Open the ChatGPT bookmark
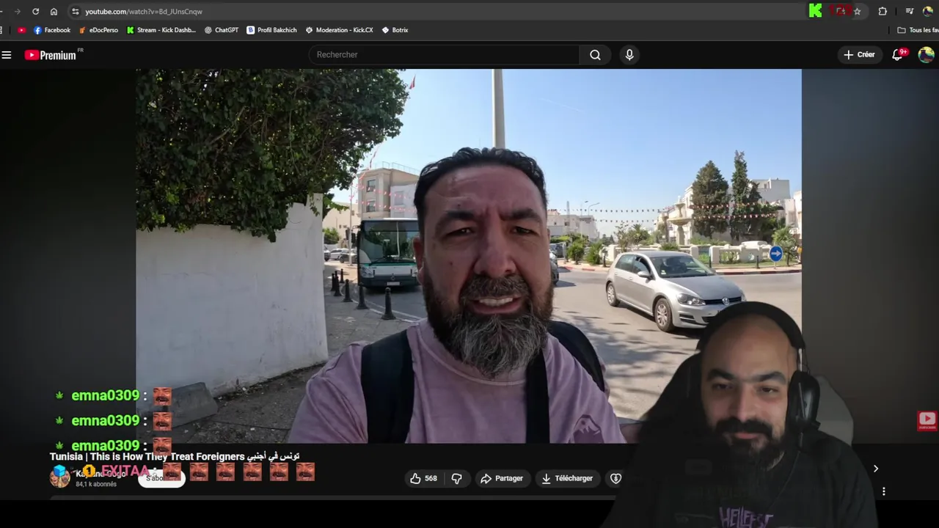This screenshot has width=939, height=528. pos(222,30)
